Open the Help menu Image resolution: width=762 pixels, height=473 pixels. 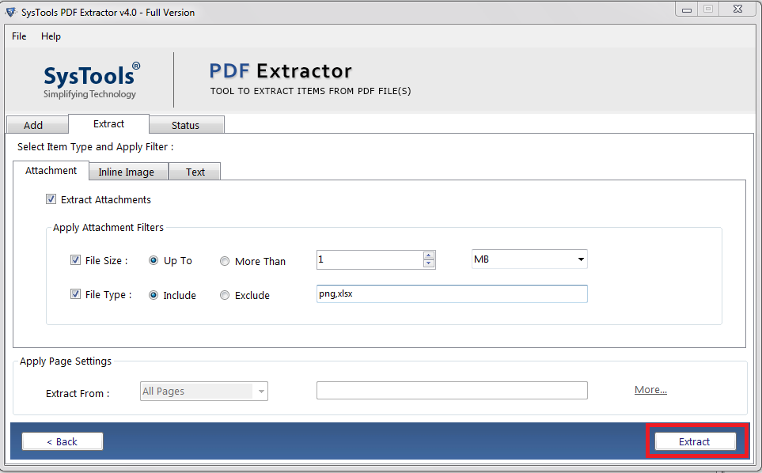pos(51,36)
